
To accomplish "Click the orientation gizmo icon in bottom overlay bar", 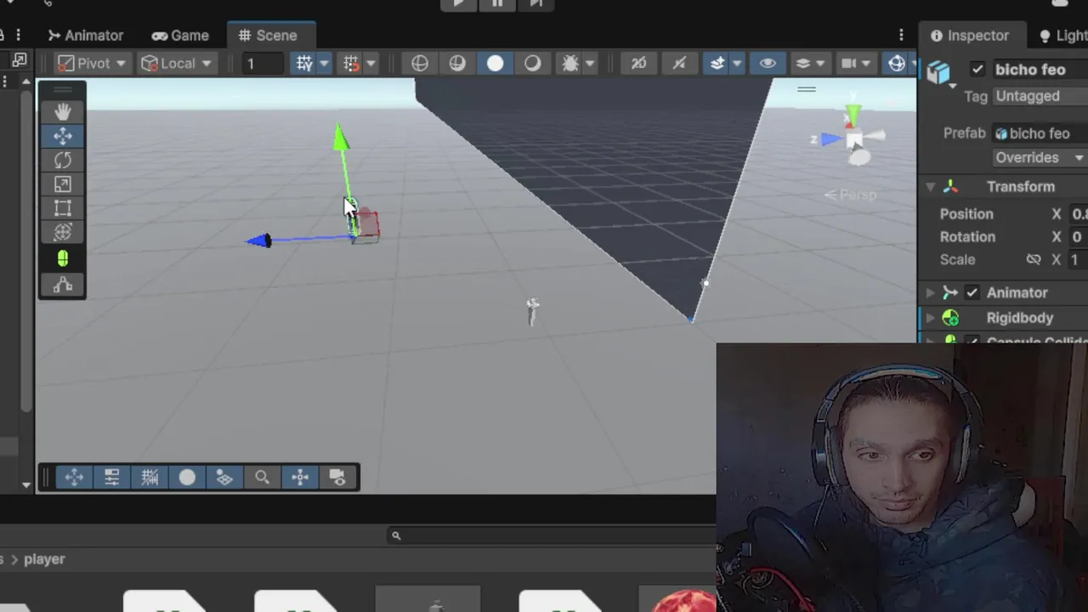I will click(x=300, y=478).
